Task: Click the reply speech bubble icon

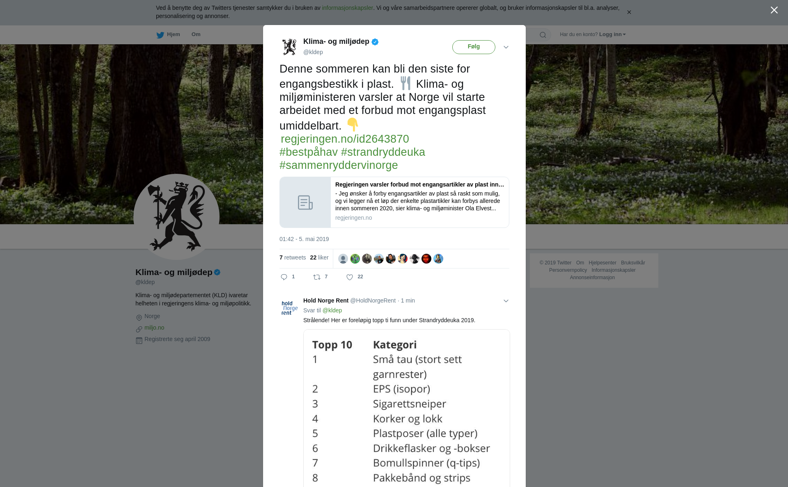Action: pos(284,277)
